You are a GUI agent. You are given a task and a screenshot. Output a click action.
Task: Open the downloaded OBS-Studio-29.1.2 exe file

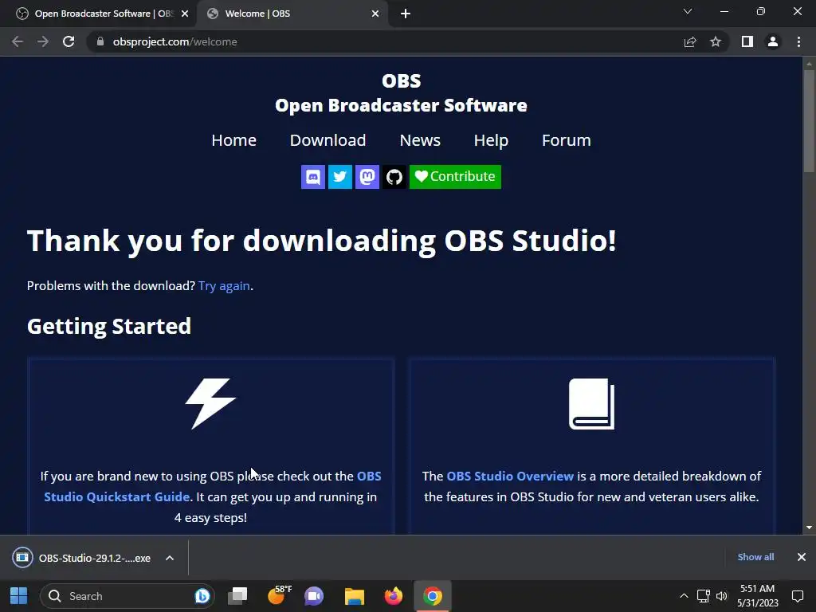tap(83, 558)
